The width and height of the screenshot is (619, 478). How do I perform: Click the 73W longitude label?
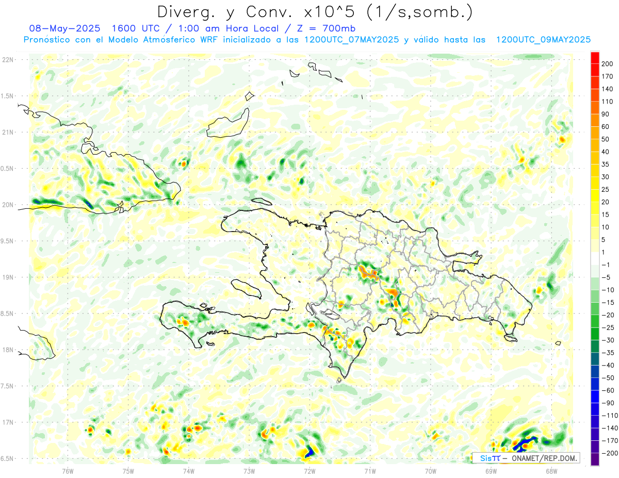[x=249, y=470]
